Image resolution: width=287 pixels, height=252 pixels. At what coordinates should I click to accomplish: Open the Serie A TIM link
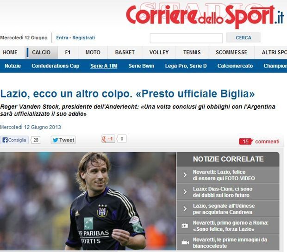coord(104,66)
